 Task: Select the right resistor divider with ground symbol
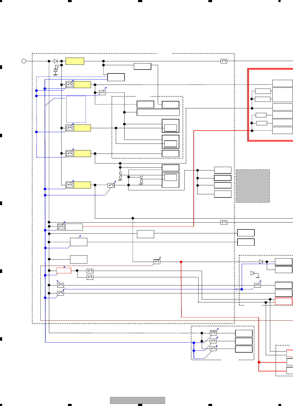click(x=141, y=180)
